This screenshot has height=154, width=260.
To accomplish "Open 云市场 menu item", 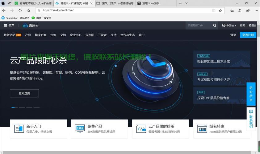I will click(90, 35).
